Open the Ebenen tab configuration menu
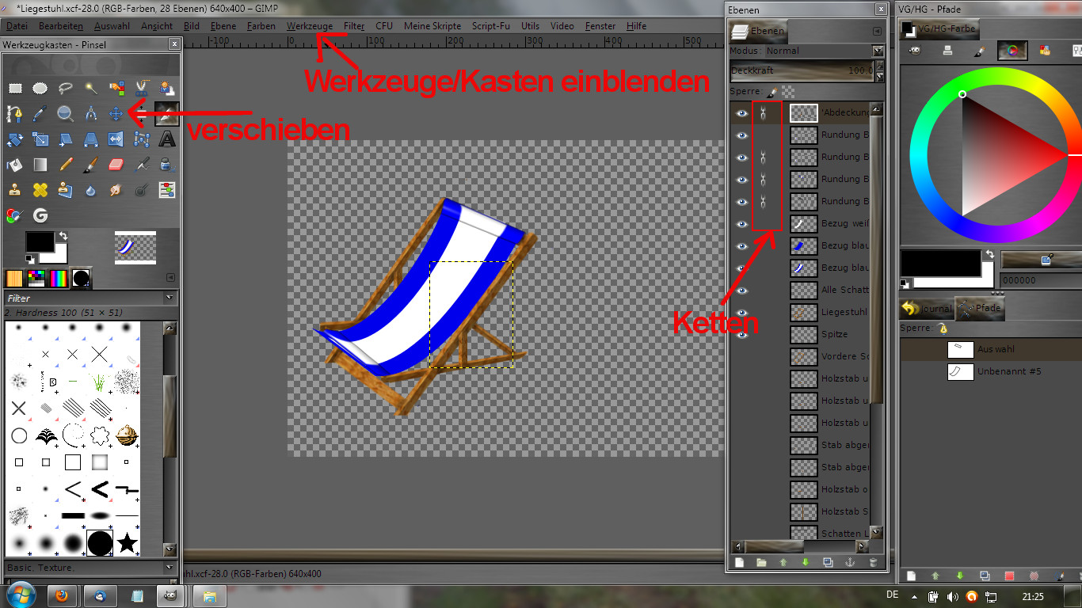1082x608 pixels. (x=877, y=31)
